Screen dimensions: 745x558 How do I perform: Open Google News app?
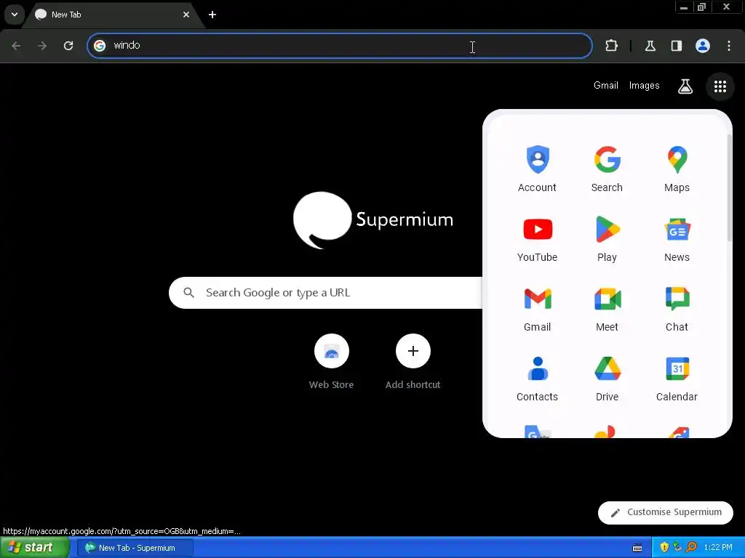[677, 238]
